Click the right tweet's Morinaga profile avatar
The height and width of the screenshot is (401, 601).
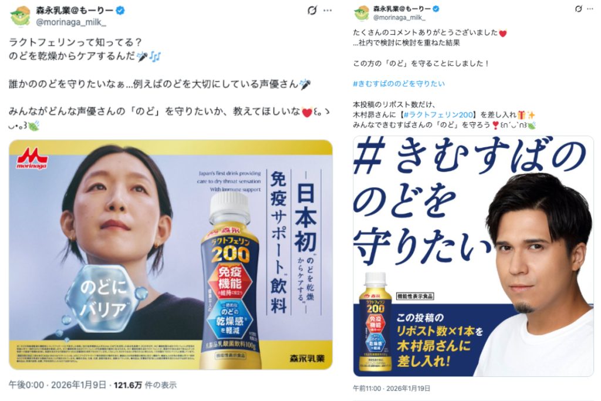point(361,13)
